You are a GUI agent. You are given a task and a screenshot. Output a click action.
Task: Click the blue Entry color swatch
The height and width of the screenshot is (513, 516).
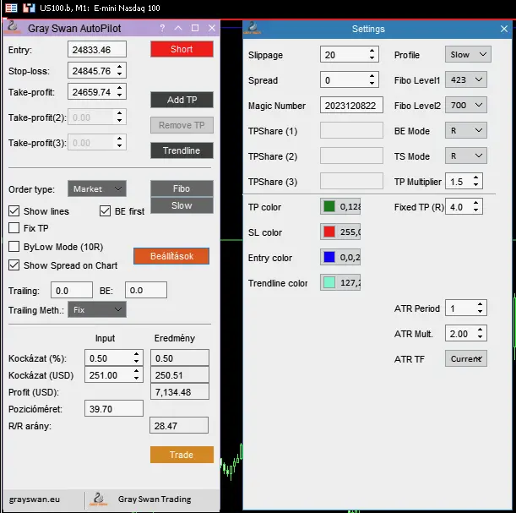pos(329,257)
